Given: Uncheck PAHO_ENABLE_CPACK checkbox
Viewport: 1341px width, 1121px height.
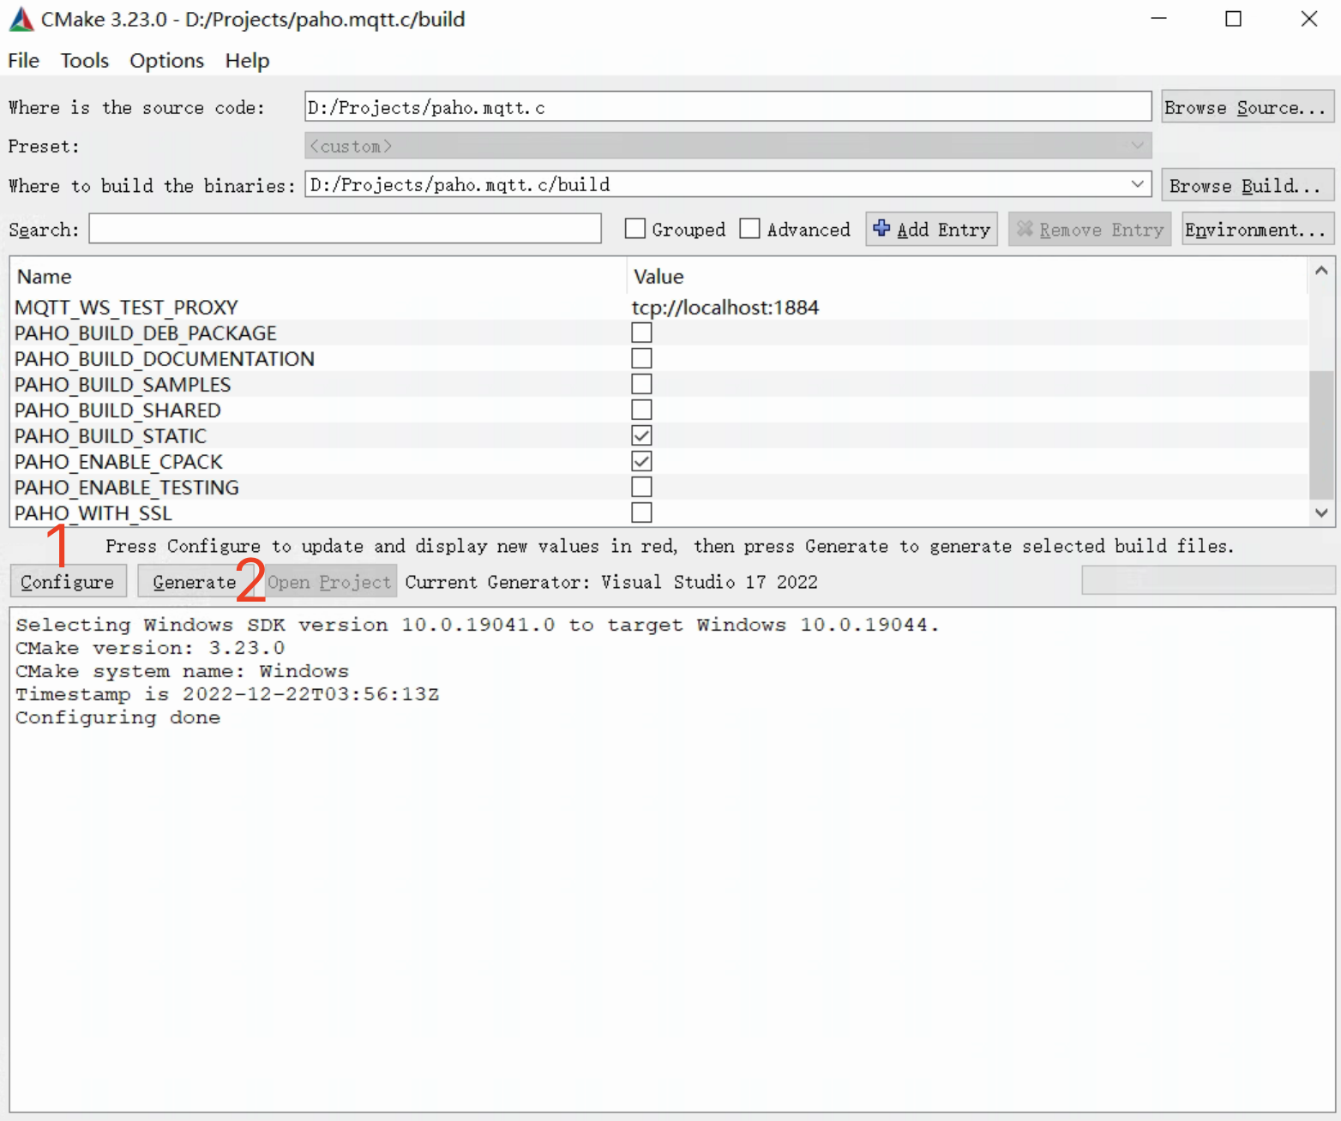Looking at the screenshot, I should point(641,461).
